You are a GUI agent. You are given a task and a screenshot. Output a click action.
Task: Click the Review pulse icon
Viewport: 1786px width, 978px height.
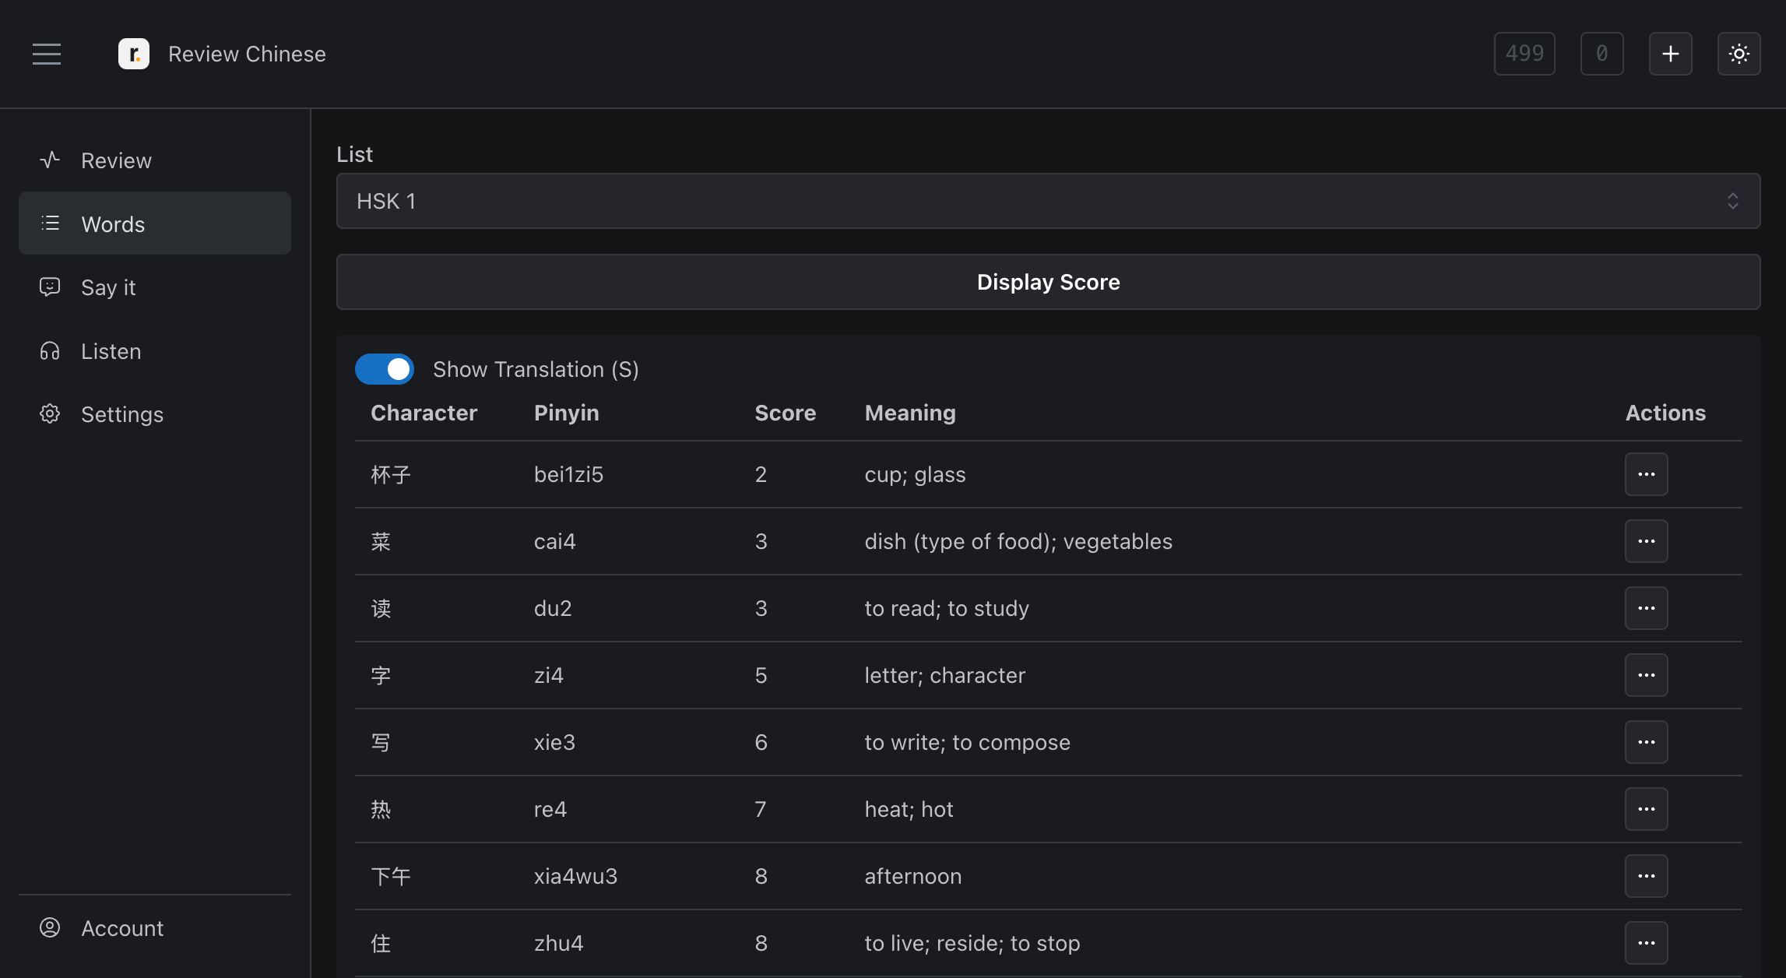coord(50,160)
